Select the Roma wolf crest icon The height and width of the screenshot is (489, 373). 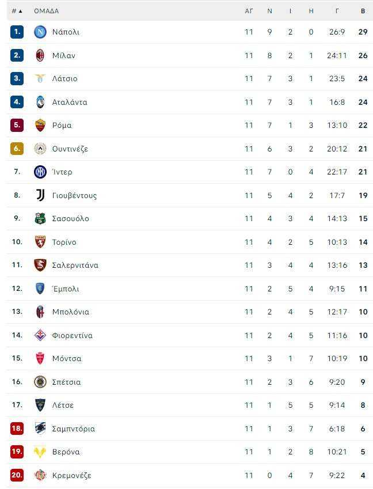40,126
